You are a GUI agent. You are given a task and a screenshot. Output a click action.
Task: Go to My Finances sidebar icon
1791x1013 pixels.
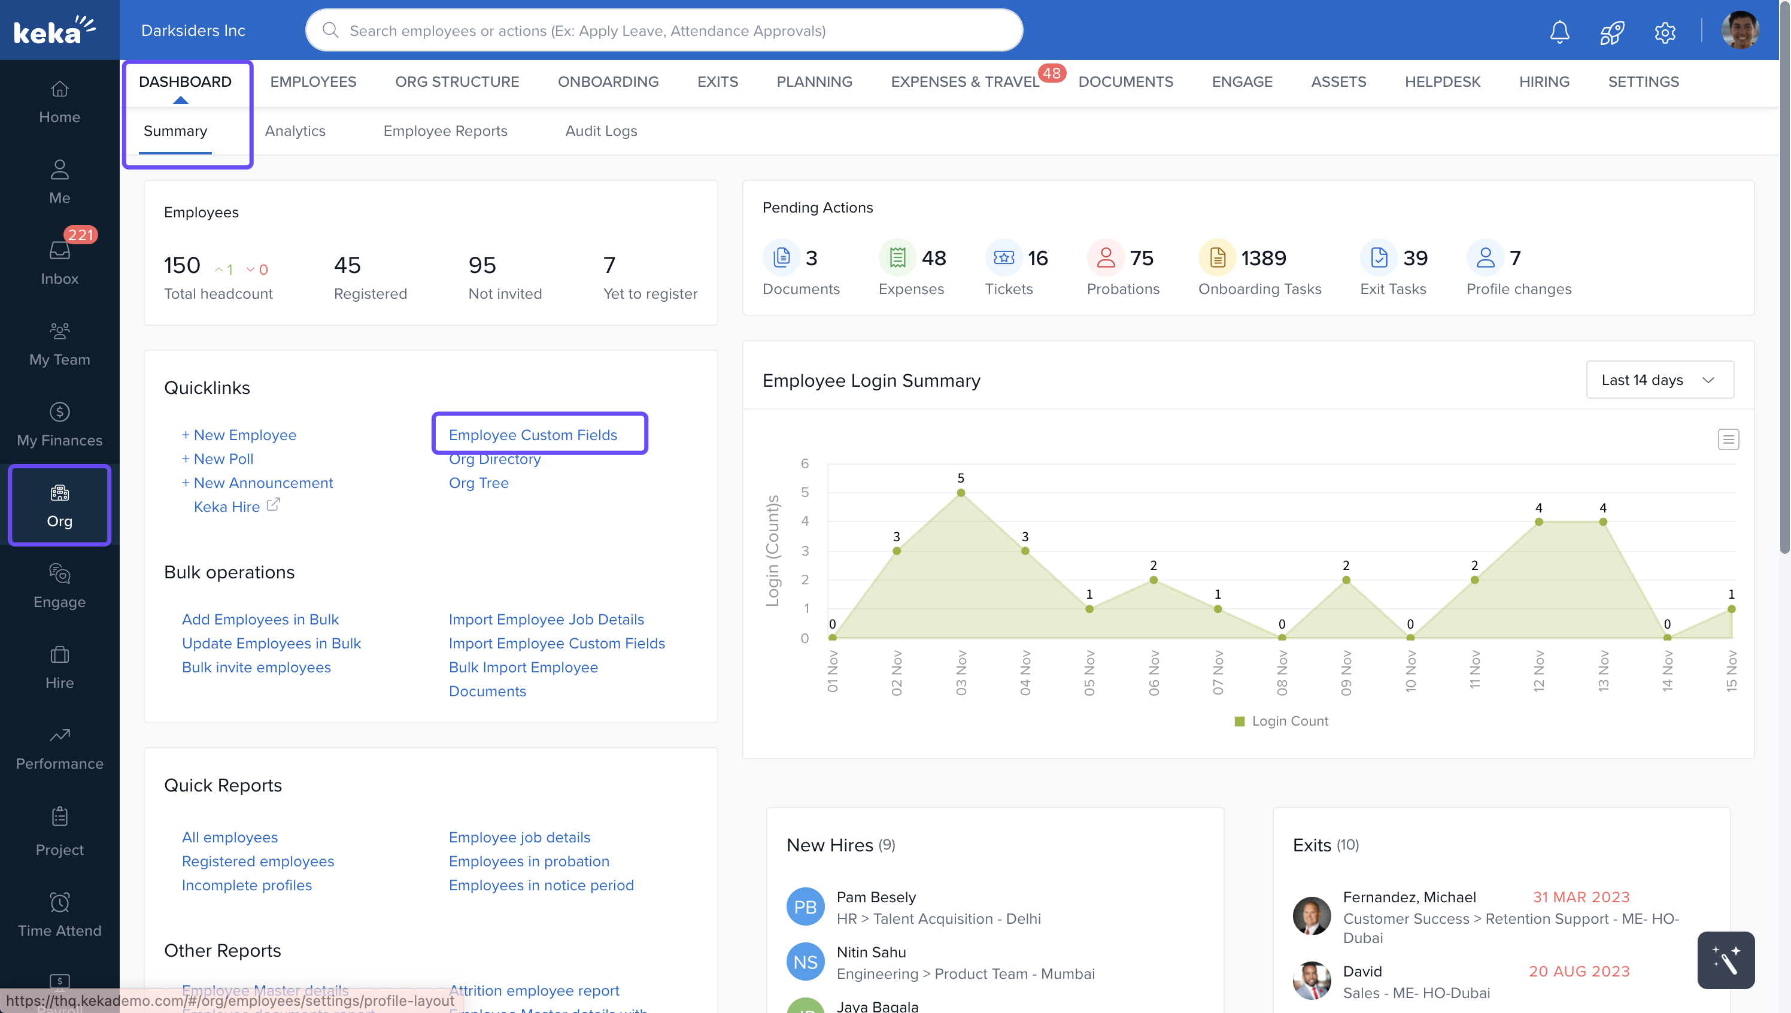point(59,424)
